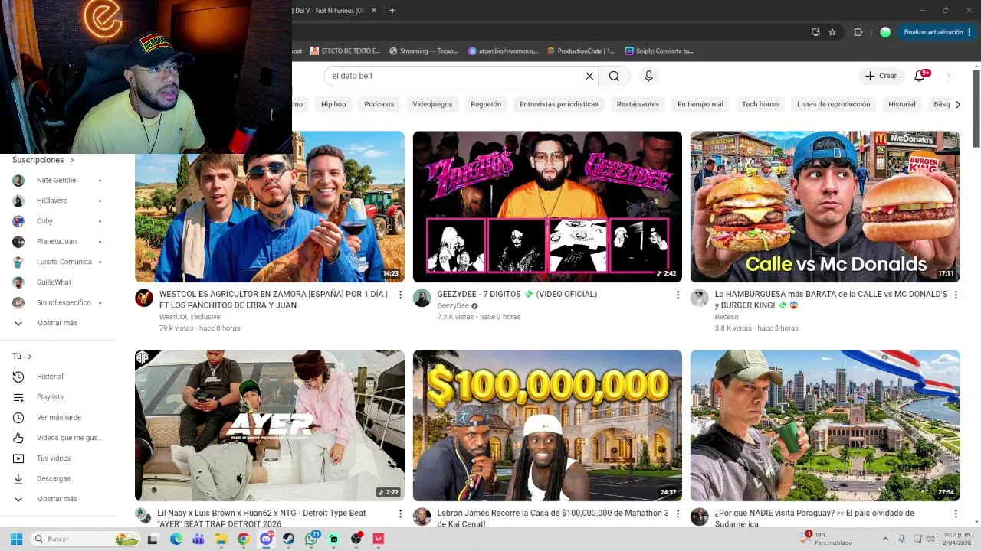981x551 pixels.
Task: Select the Entrevistas periodísticas chip
Action: [559, 104]
